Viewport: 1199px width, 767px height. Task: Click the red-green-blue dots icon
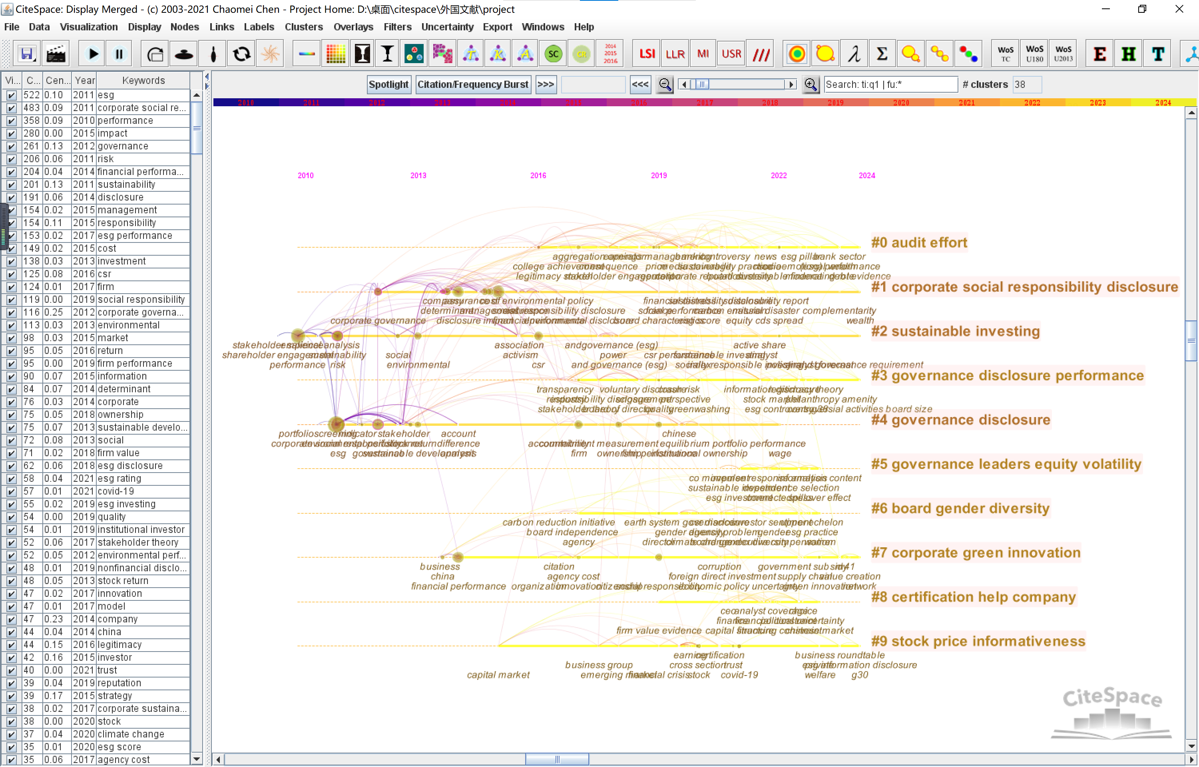coord(968,54)
